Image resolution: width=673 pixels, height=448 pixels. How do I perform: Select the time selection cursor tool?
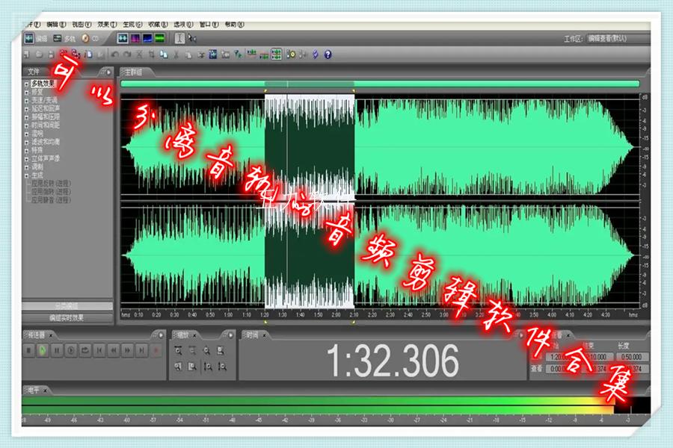click(179, 38)
